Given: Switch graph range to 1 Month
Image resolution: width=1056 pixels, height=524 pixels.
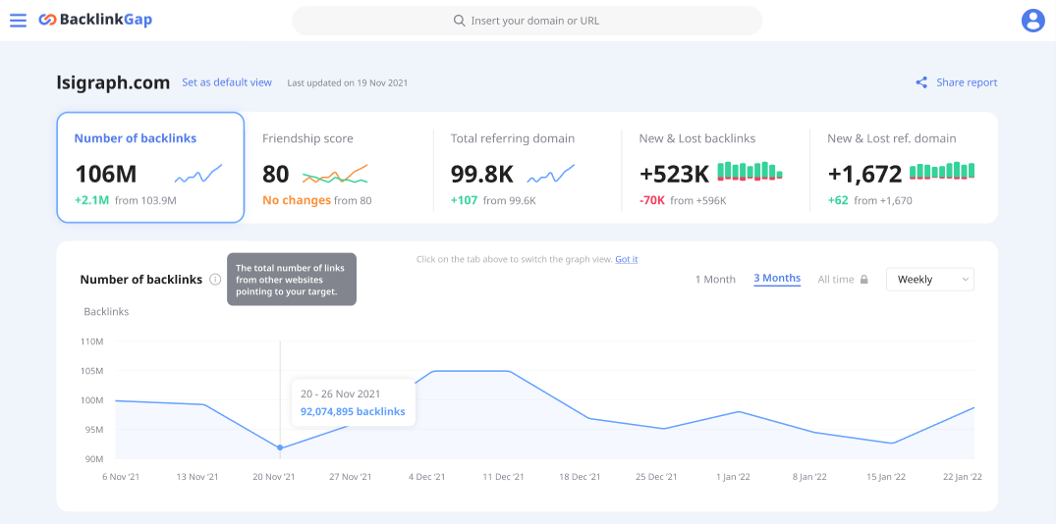Looking at the screenshot, I should (715, 279).
